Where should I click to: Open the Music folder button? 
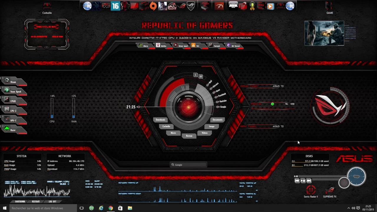pos(173,133)
